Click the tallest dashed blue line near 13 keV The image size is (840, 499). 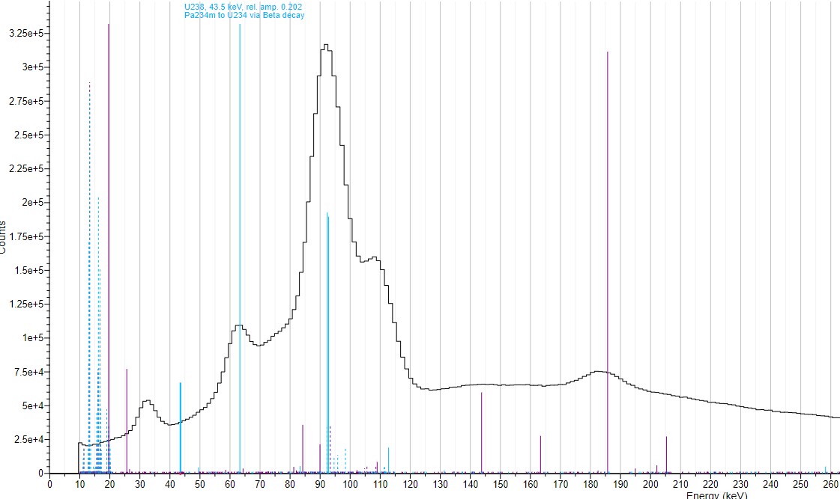(x=89, y=277)
